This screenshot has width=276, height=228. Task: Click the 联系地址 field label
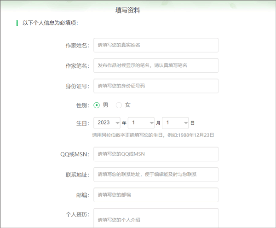[77, 175]
